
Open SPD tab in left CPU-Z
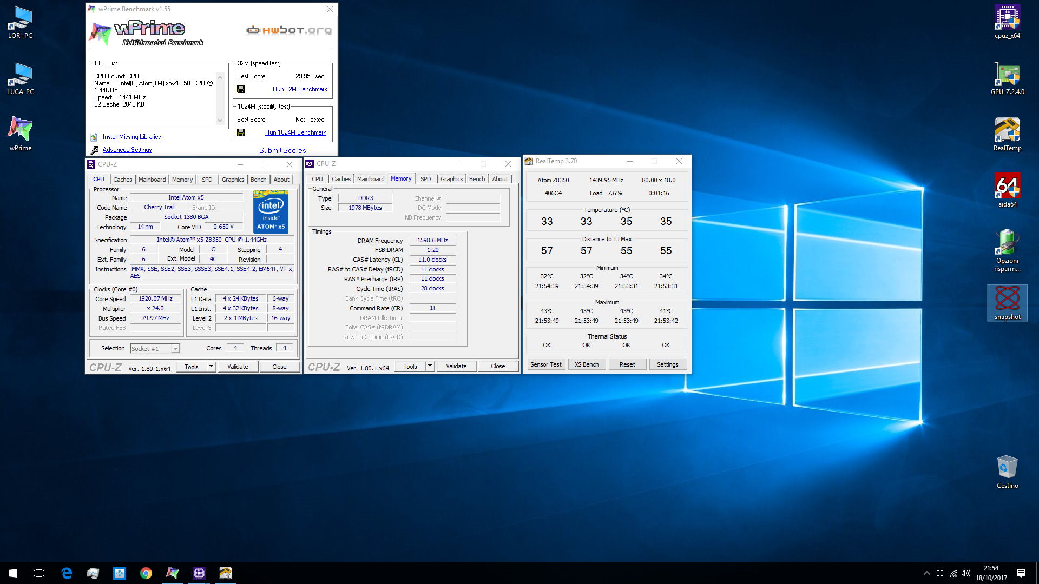click(207, 180)
